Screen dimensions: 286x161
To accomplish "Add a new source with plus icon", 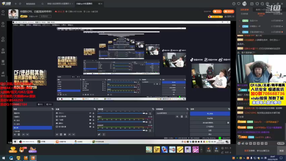I will [57, 135].
